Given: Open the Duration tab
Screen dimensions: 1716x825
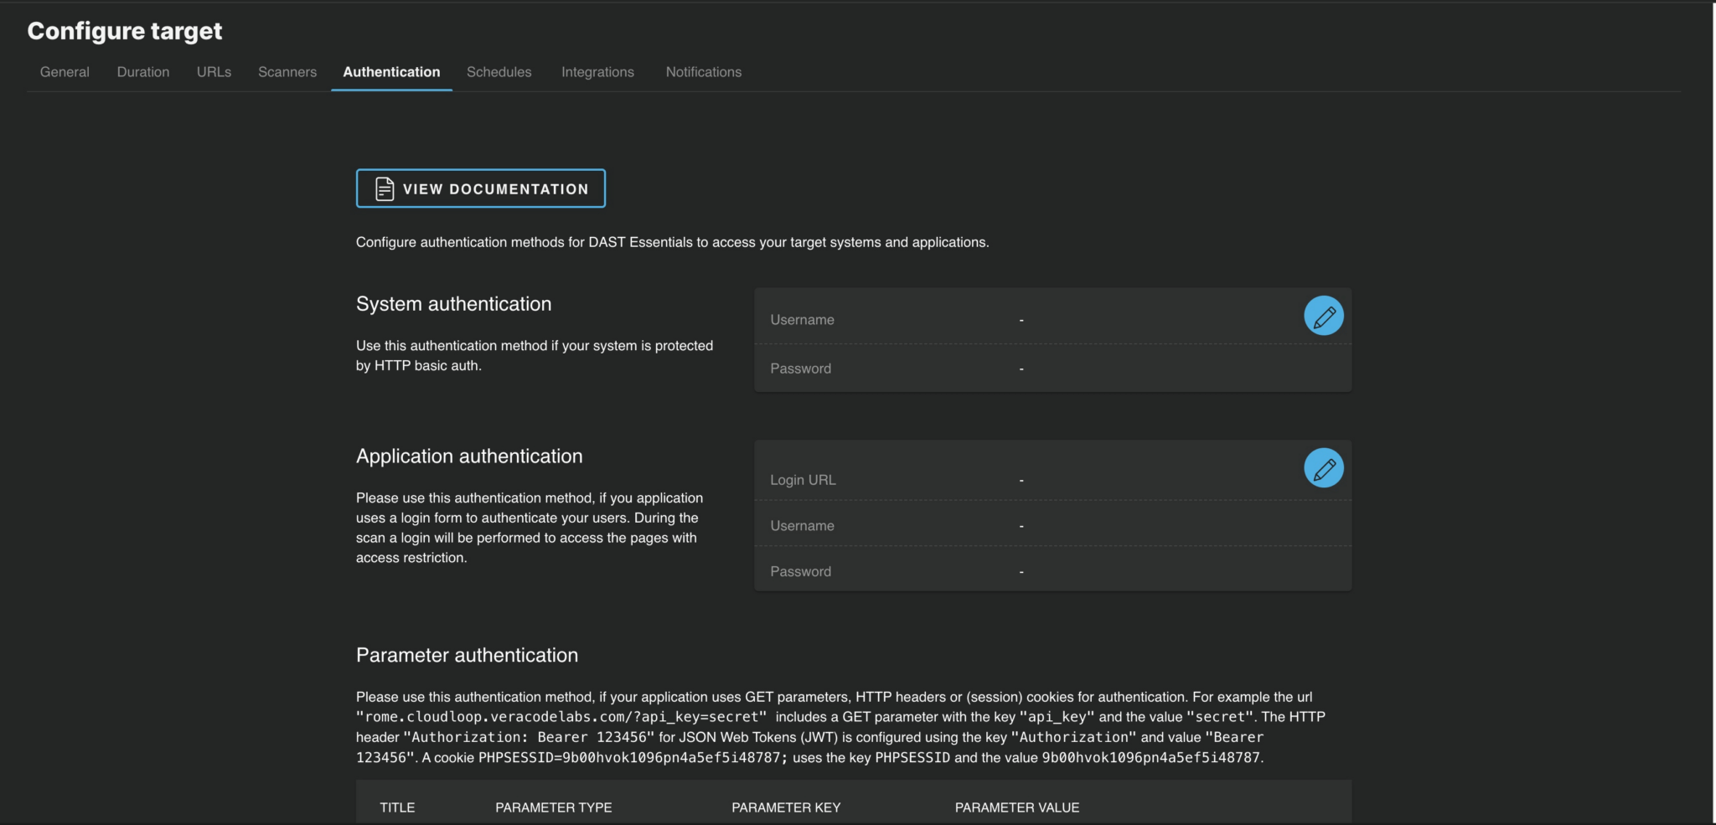Looking at the screenshot, I should pos(142,72).
